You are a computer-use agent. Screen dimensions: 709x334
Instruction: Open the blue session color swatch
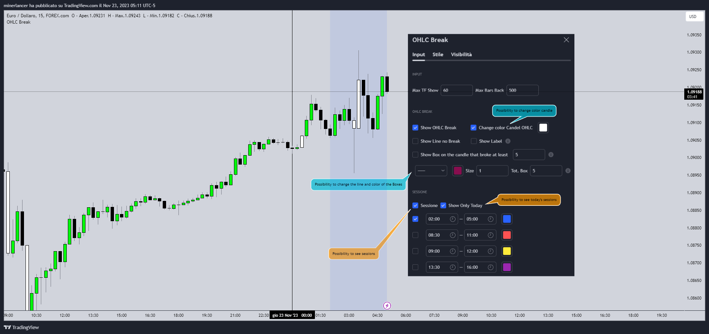tap(507, 219)
